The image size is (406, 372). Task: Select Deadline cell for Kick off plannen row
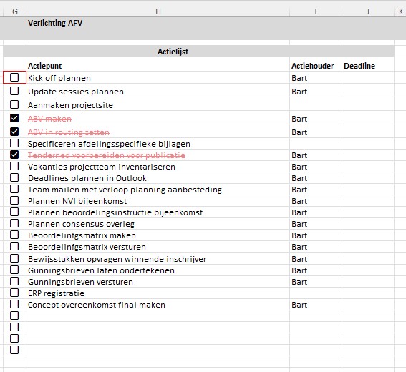[x=368, y=77]
